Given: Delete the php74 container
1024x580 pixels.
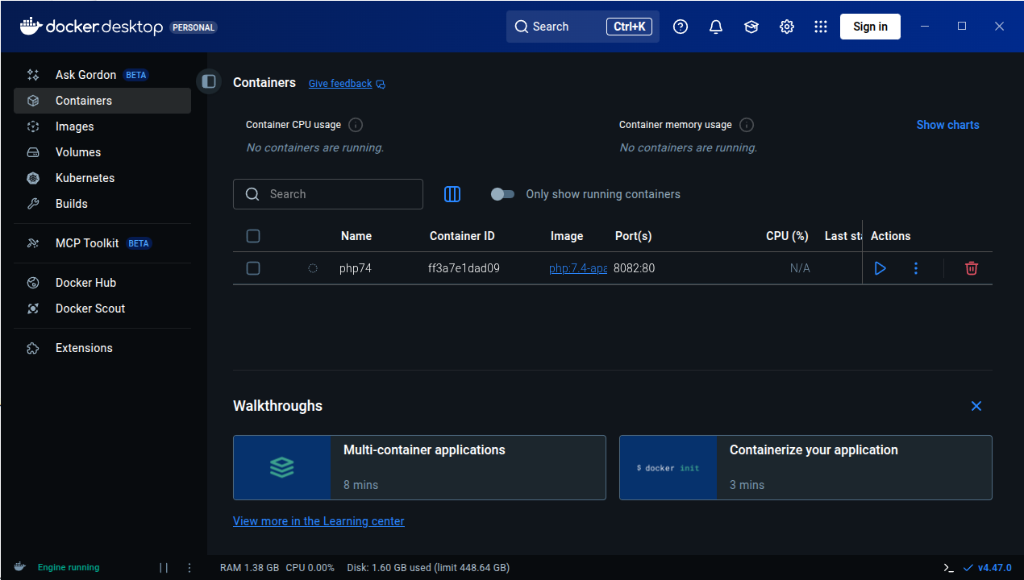Looking at the screenshot, I should coord(971,268).
